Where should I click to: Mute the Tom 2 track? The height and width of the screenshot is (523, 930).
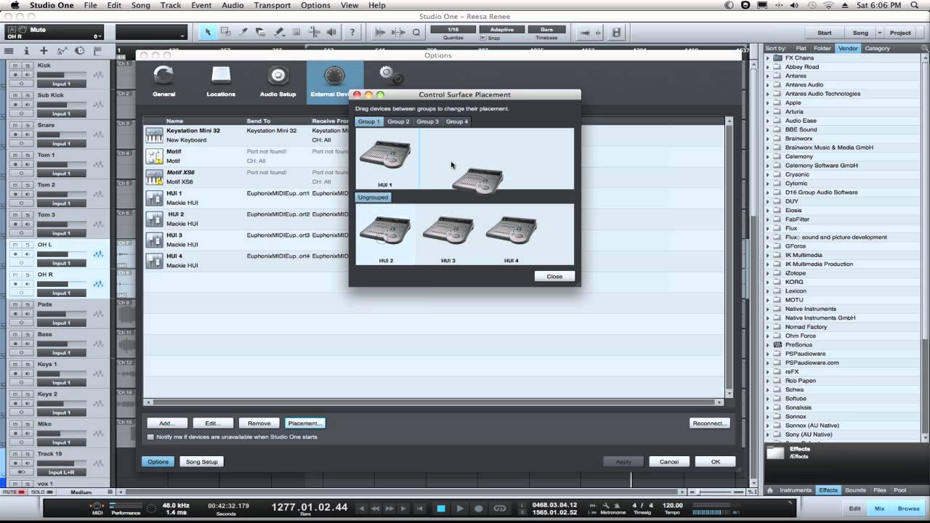[x=15, y=185]
